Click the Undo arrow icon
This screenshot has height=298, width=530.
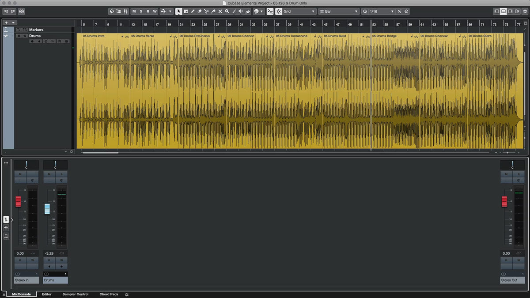(6, 11)
